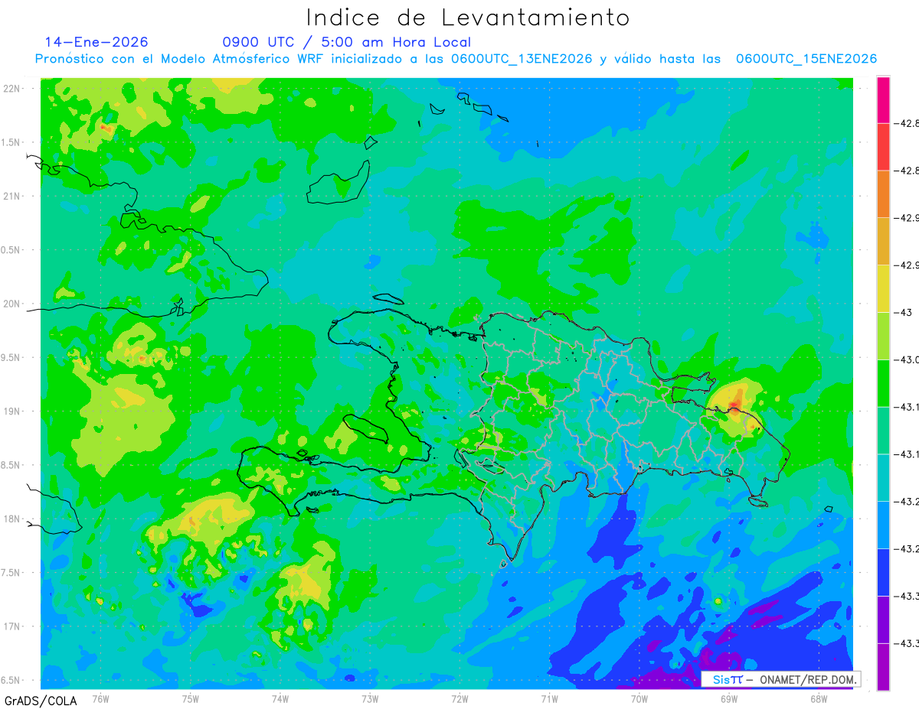Click the 76W longitude label
Image resolution: width=919 pixels, height=709 pixels.
(x=100, y=698)
